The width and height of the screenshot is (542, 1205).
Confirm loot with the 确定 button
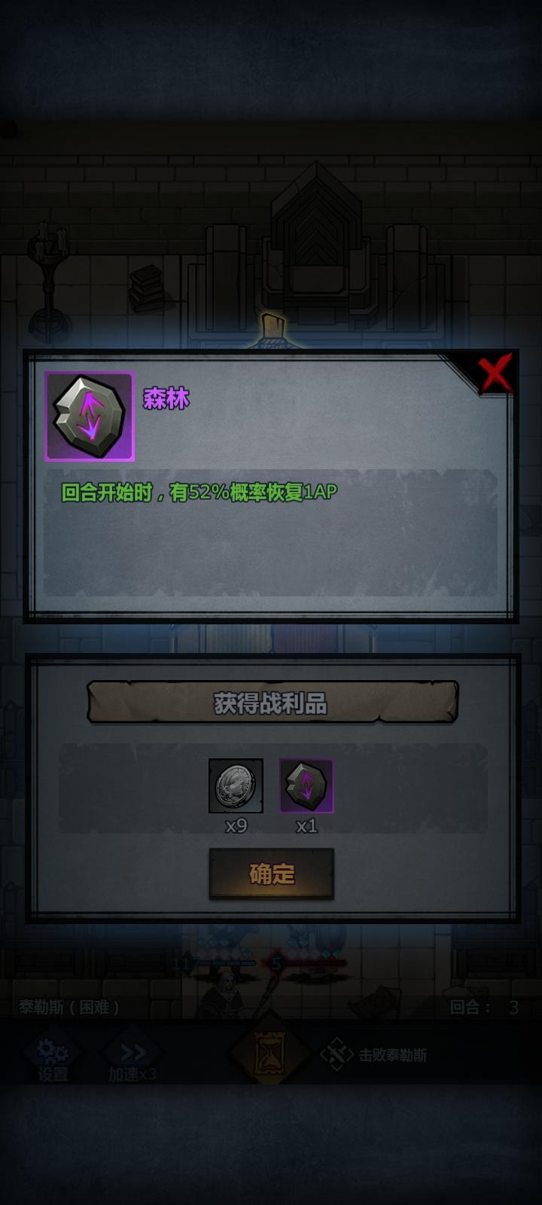[271, 874]
